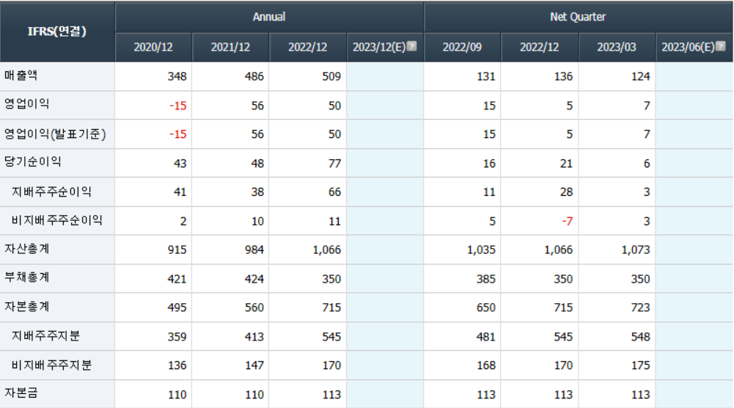The image size is (734, 408).
Task: Click 비지배주주지분 value 147
Action: click(254, 365)
